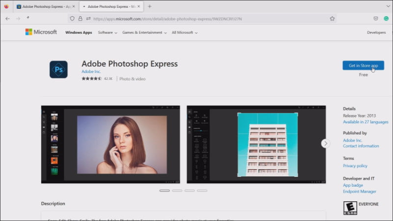Click the reload icon in the navigation bar
The image size is (393, 221).
[28, 18]
